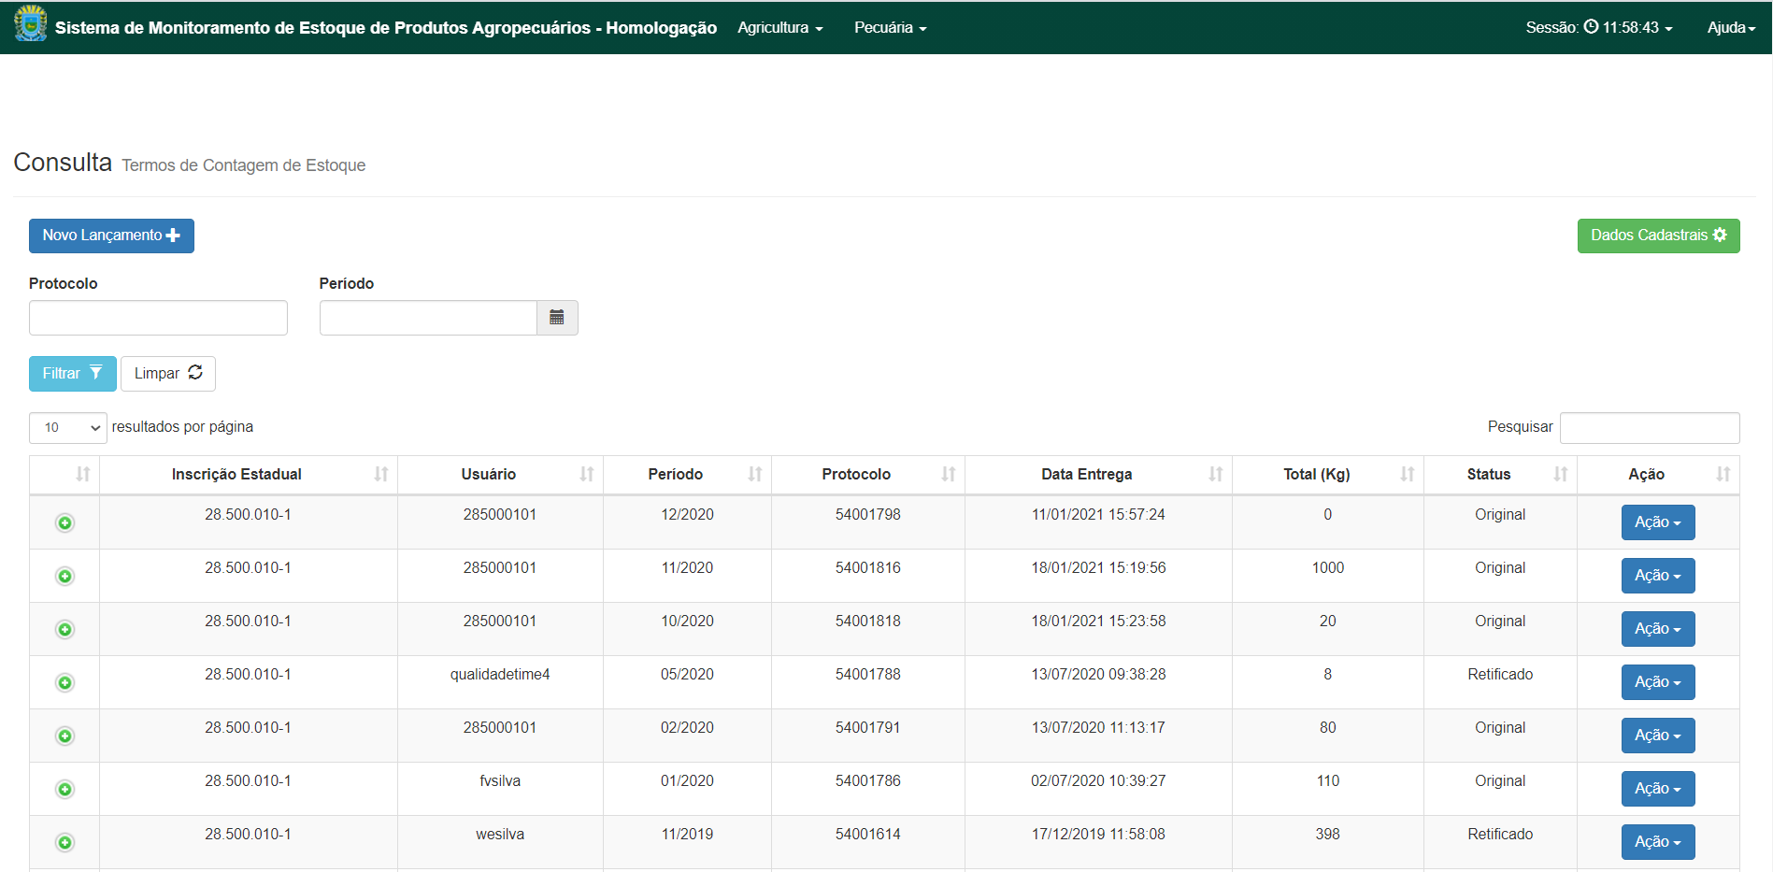This screenshot has width=1773, height=872.
Task: Expand row details for protocol 54001798
Action: 64,522
